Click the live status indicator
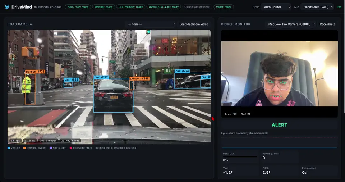This screenshot has width=345, height=182. (x=339, y=7)
